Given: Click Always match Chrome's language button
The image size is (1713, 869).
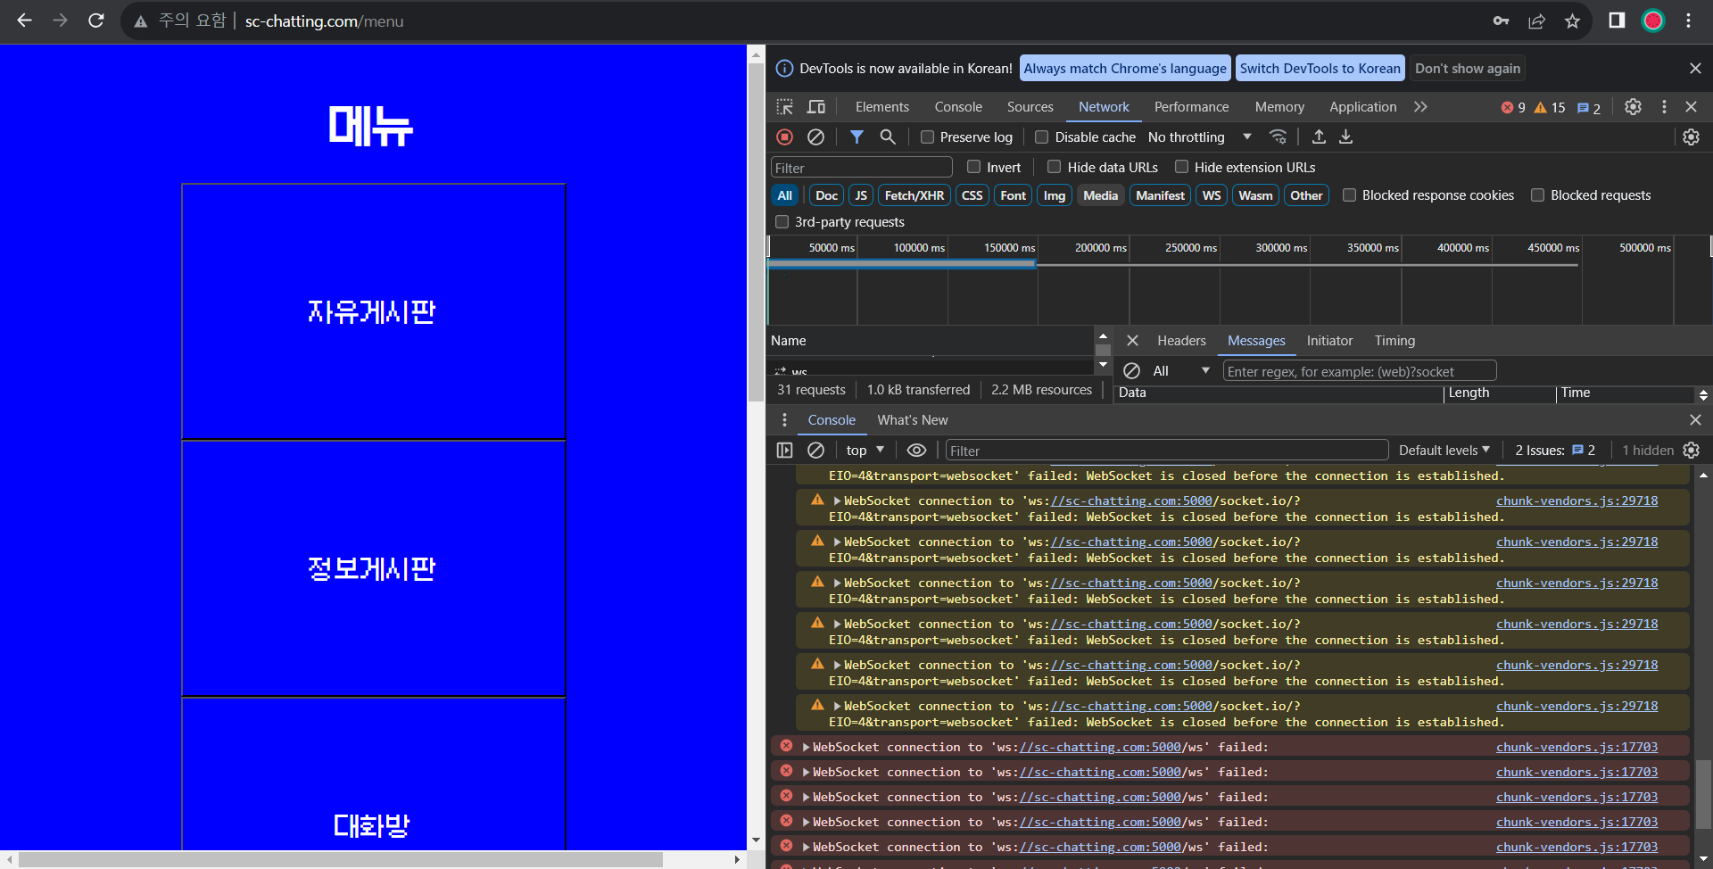Looking at the screenshot, I should point(1125,69).
